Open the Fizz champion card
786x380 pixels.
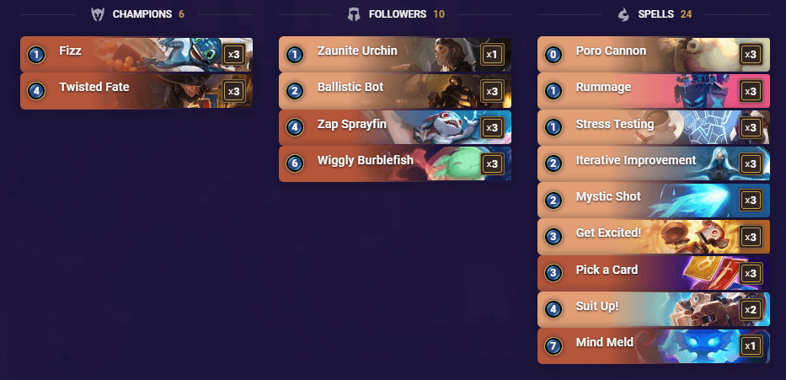(136, 54)
